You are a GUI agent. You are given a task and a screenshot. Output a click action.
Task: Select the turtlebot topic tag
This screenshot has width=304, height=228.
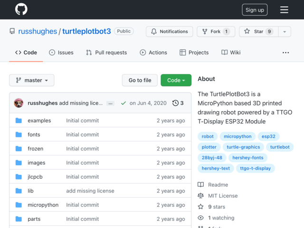280,147
